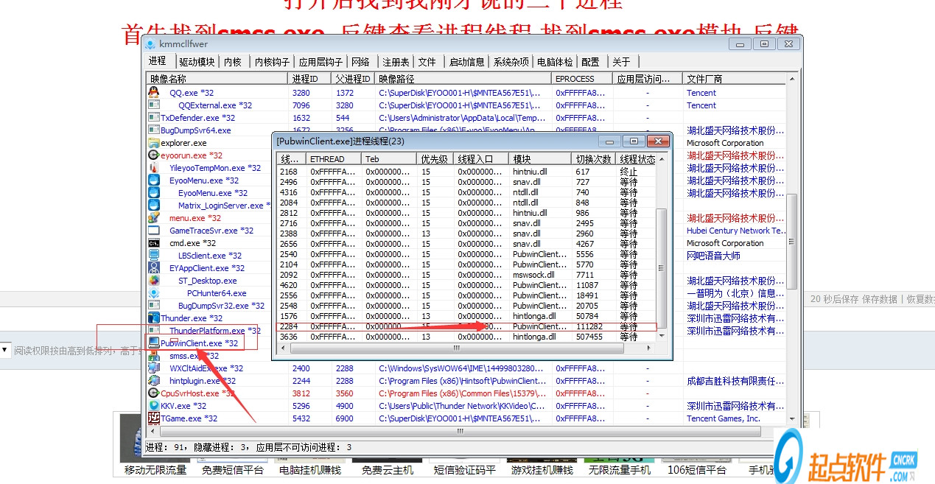
Task: Click the cmd.exe console icon
Action: [153, 243]
